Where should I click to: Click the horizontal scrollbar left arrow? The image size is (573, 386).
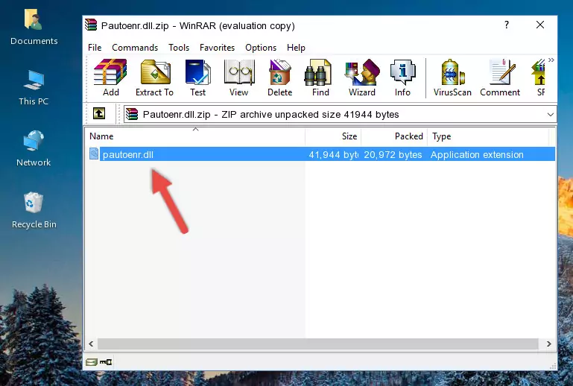[x=91, y=344]
